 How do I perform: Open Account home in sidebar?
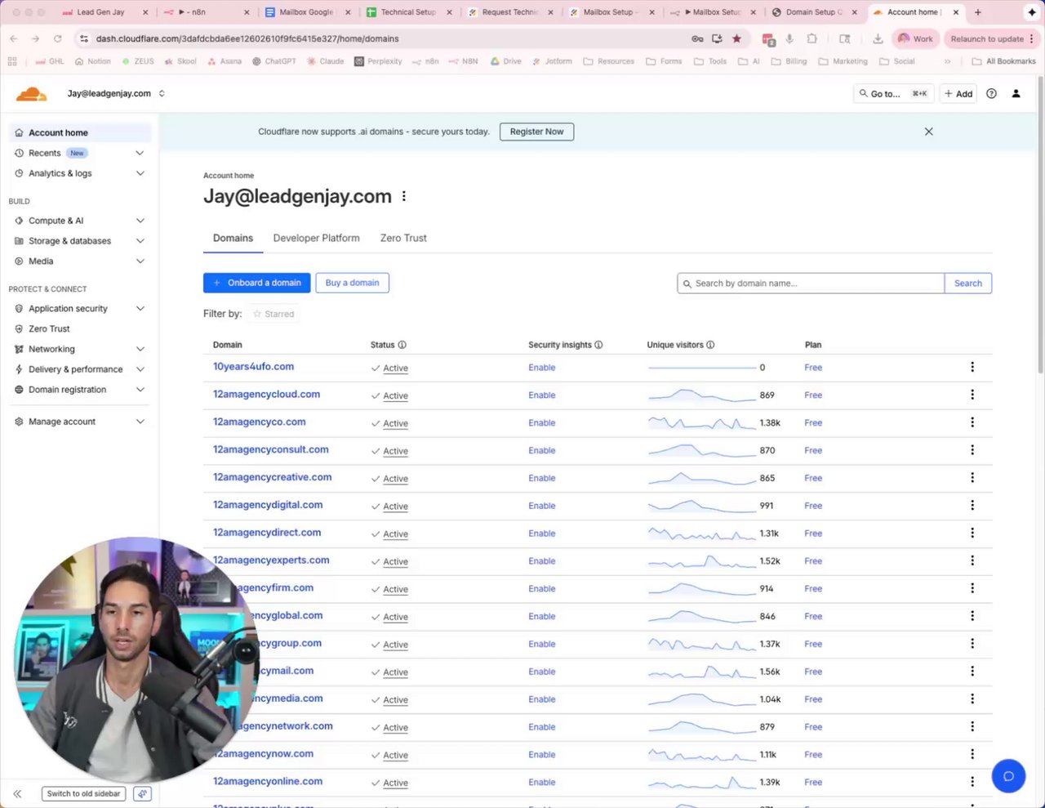point(80,132)
